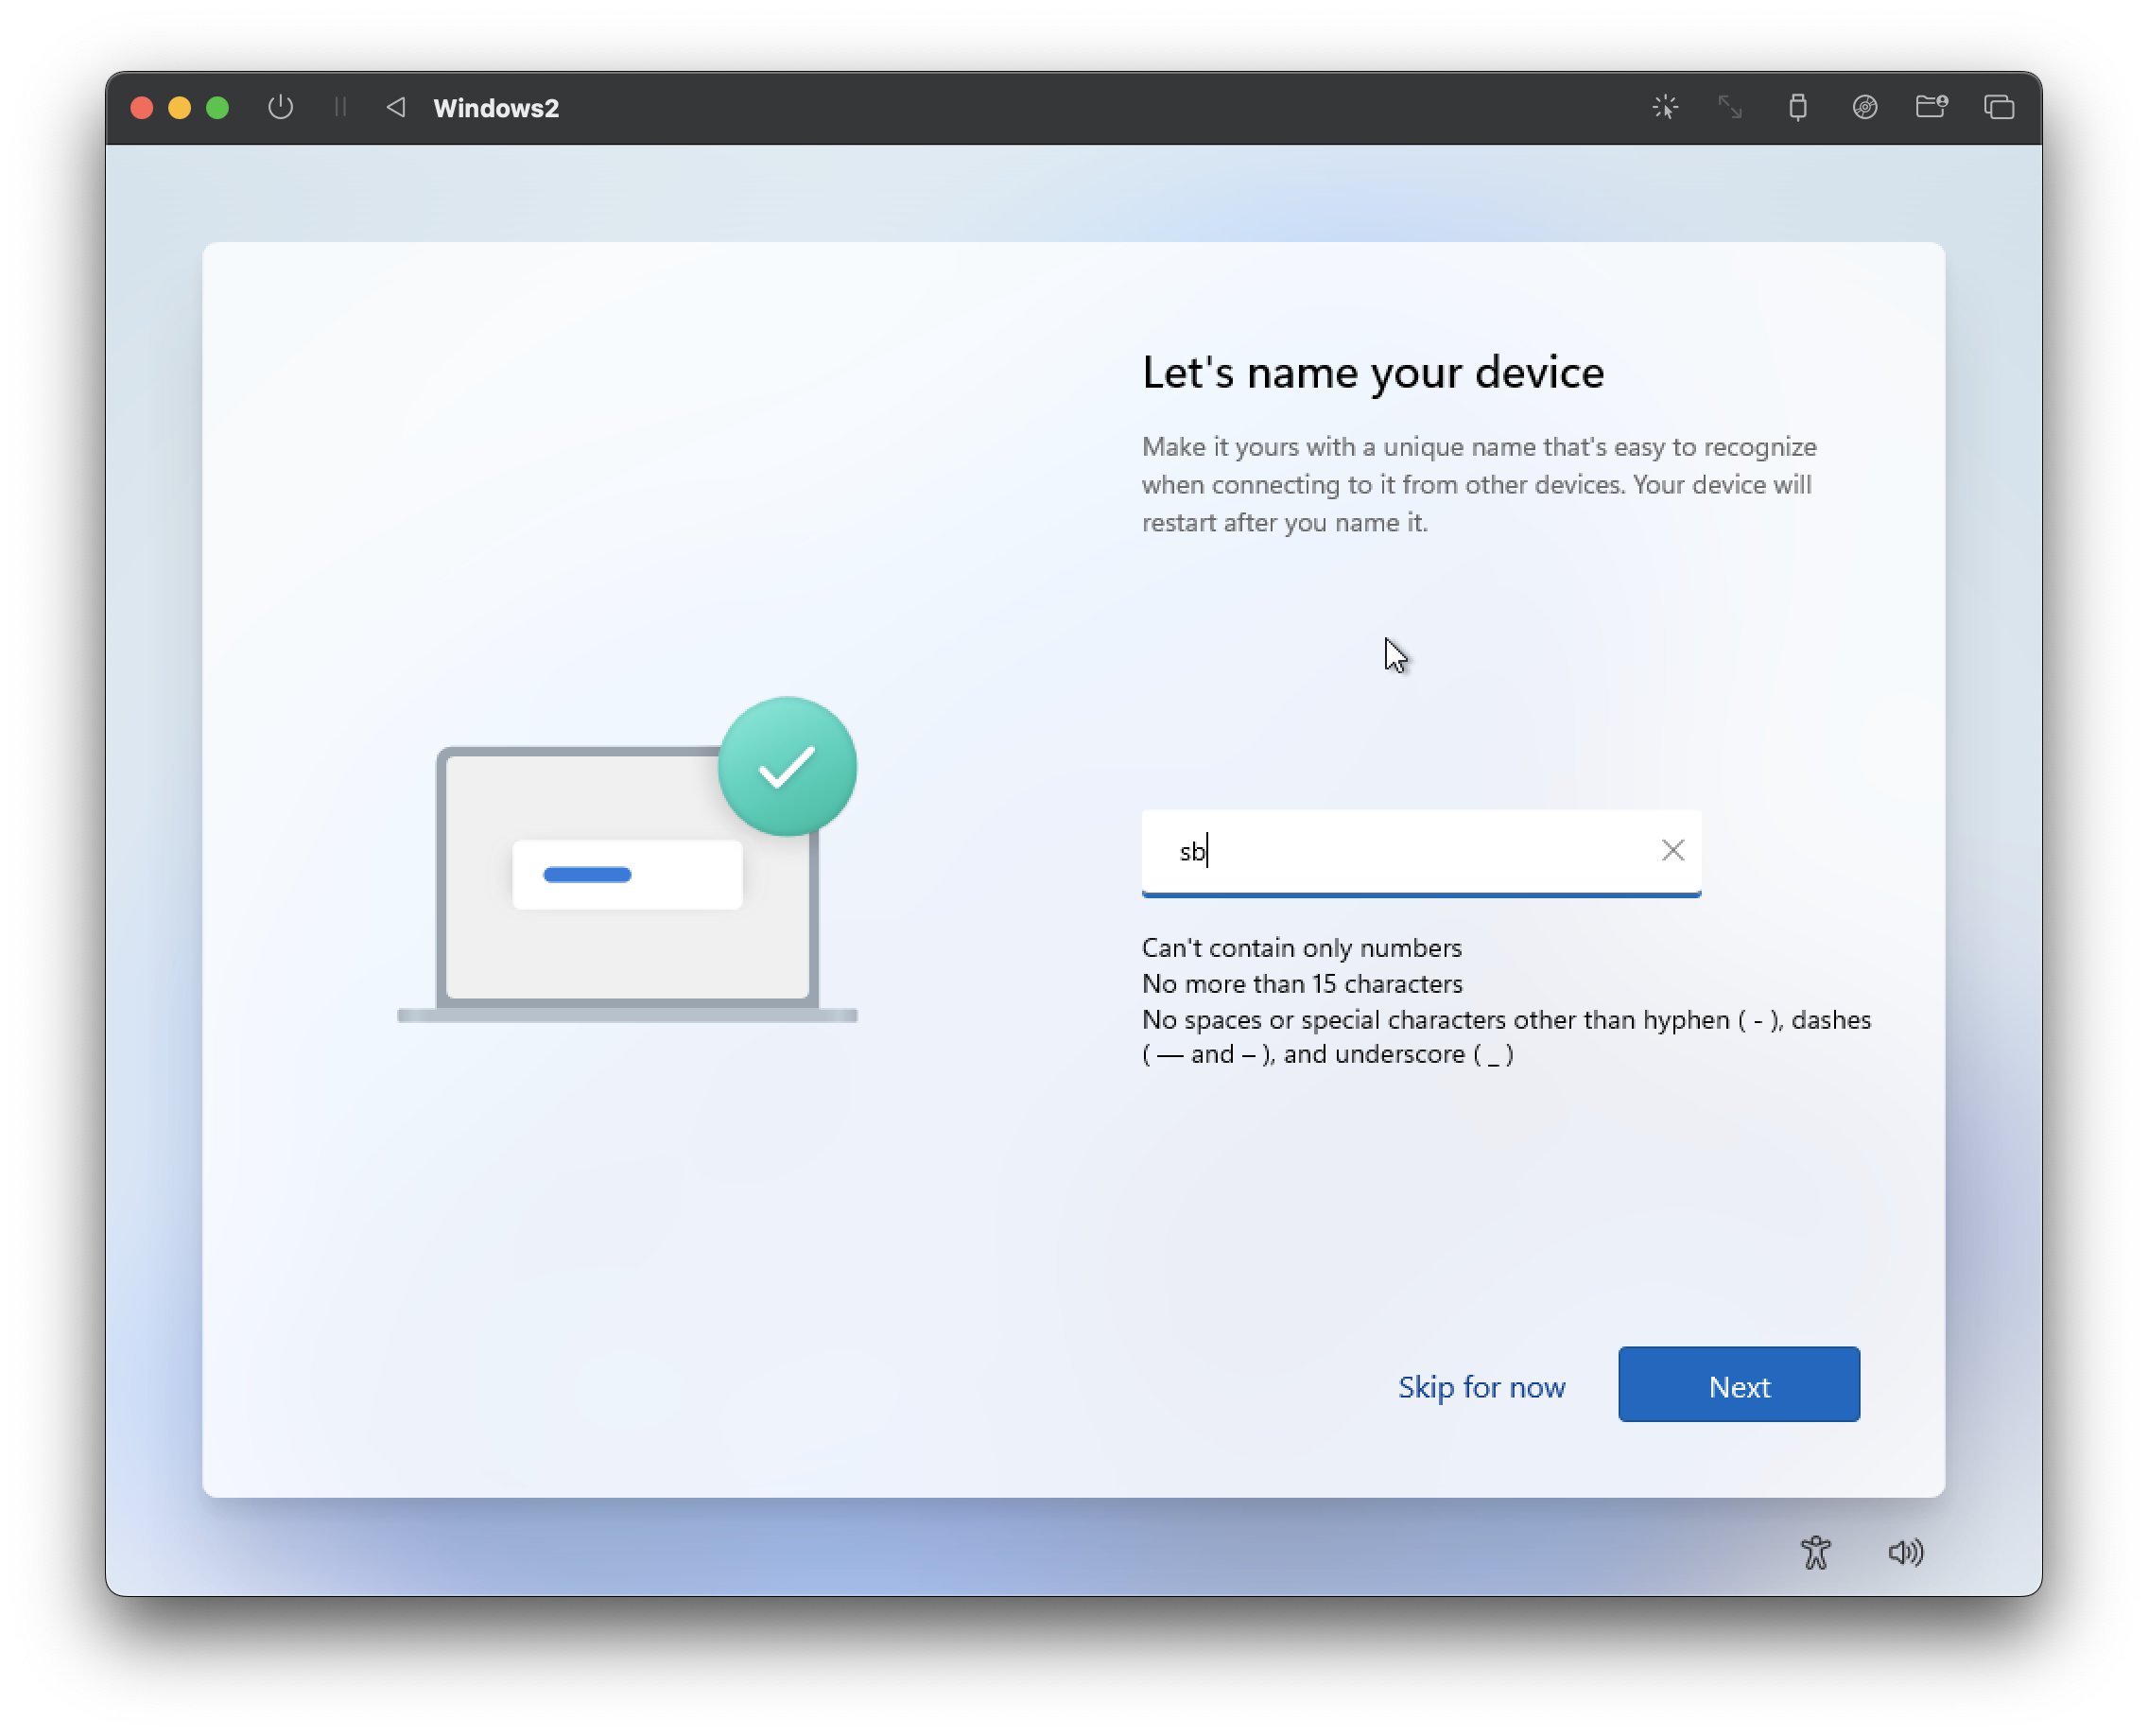The width and height of the screenshot is (2148, 1736).
Task: Open the Accessibility options icon
Action: [x=1815, y=1552]
